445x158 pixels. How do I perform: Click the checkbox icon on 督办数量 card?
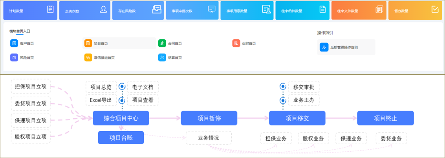click(435, 9)
